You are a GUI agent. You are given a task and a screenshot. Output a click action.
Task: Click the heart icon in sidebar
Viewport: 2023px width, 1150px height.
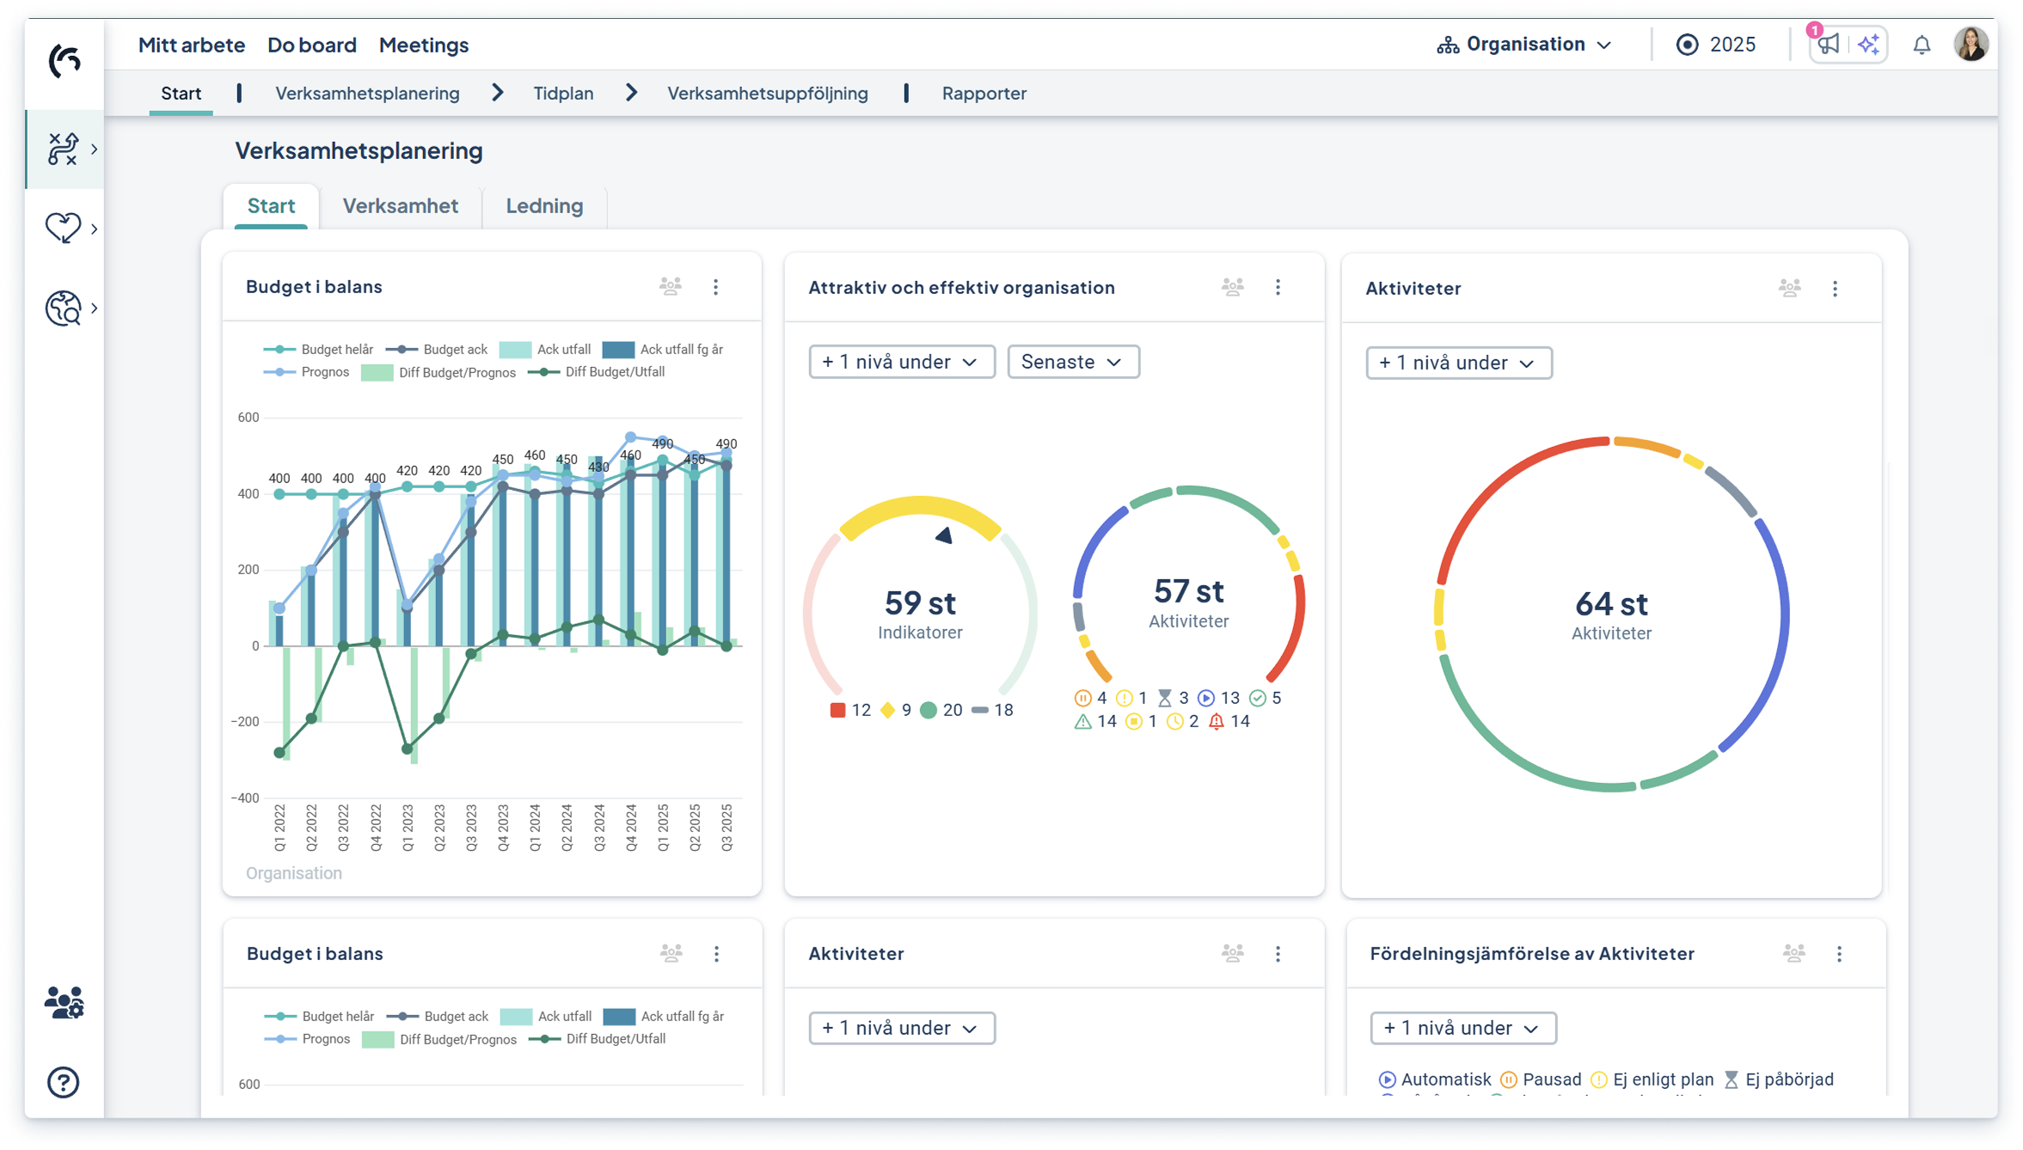coord(63,228)
